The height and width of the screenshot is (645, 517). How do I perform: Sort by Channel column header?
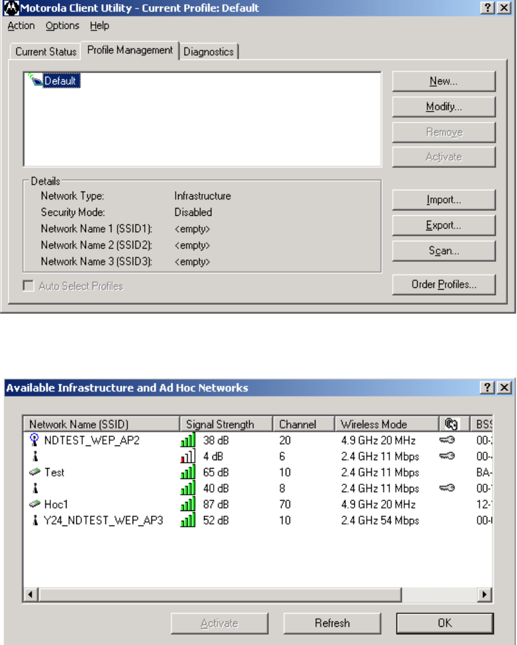click(x=304, y=424)
